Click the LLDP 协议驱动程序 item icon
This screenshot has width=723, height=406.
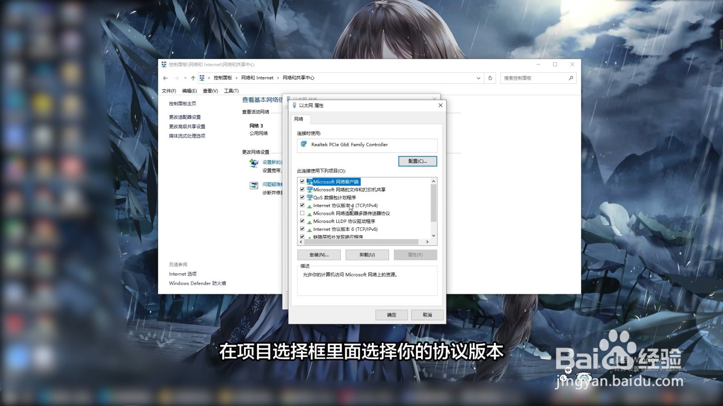point(310,221)
